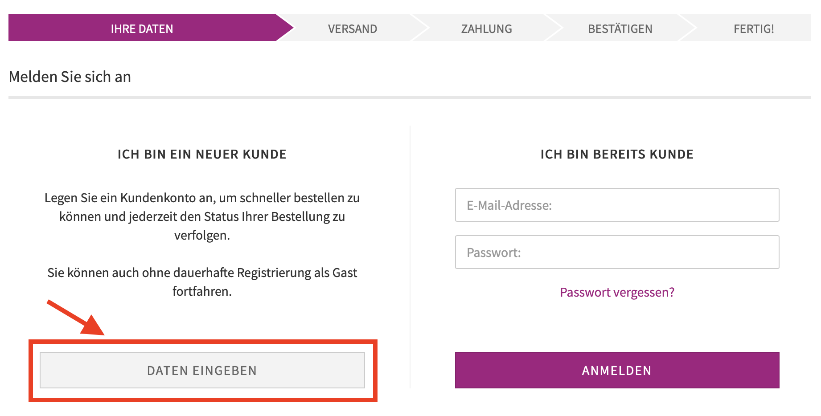
Task: Click the guest registration text mentioning Gast
Action: coord(202,282)
